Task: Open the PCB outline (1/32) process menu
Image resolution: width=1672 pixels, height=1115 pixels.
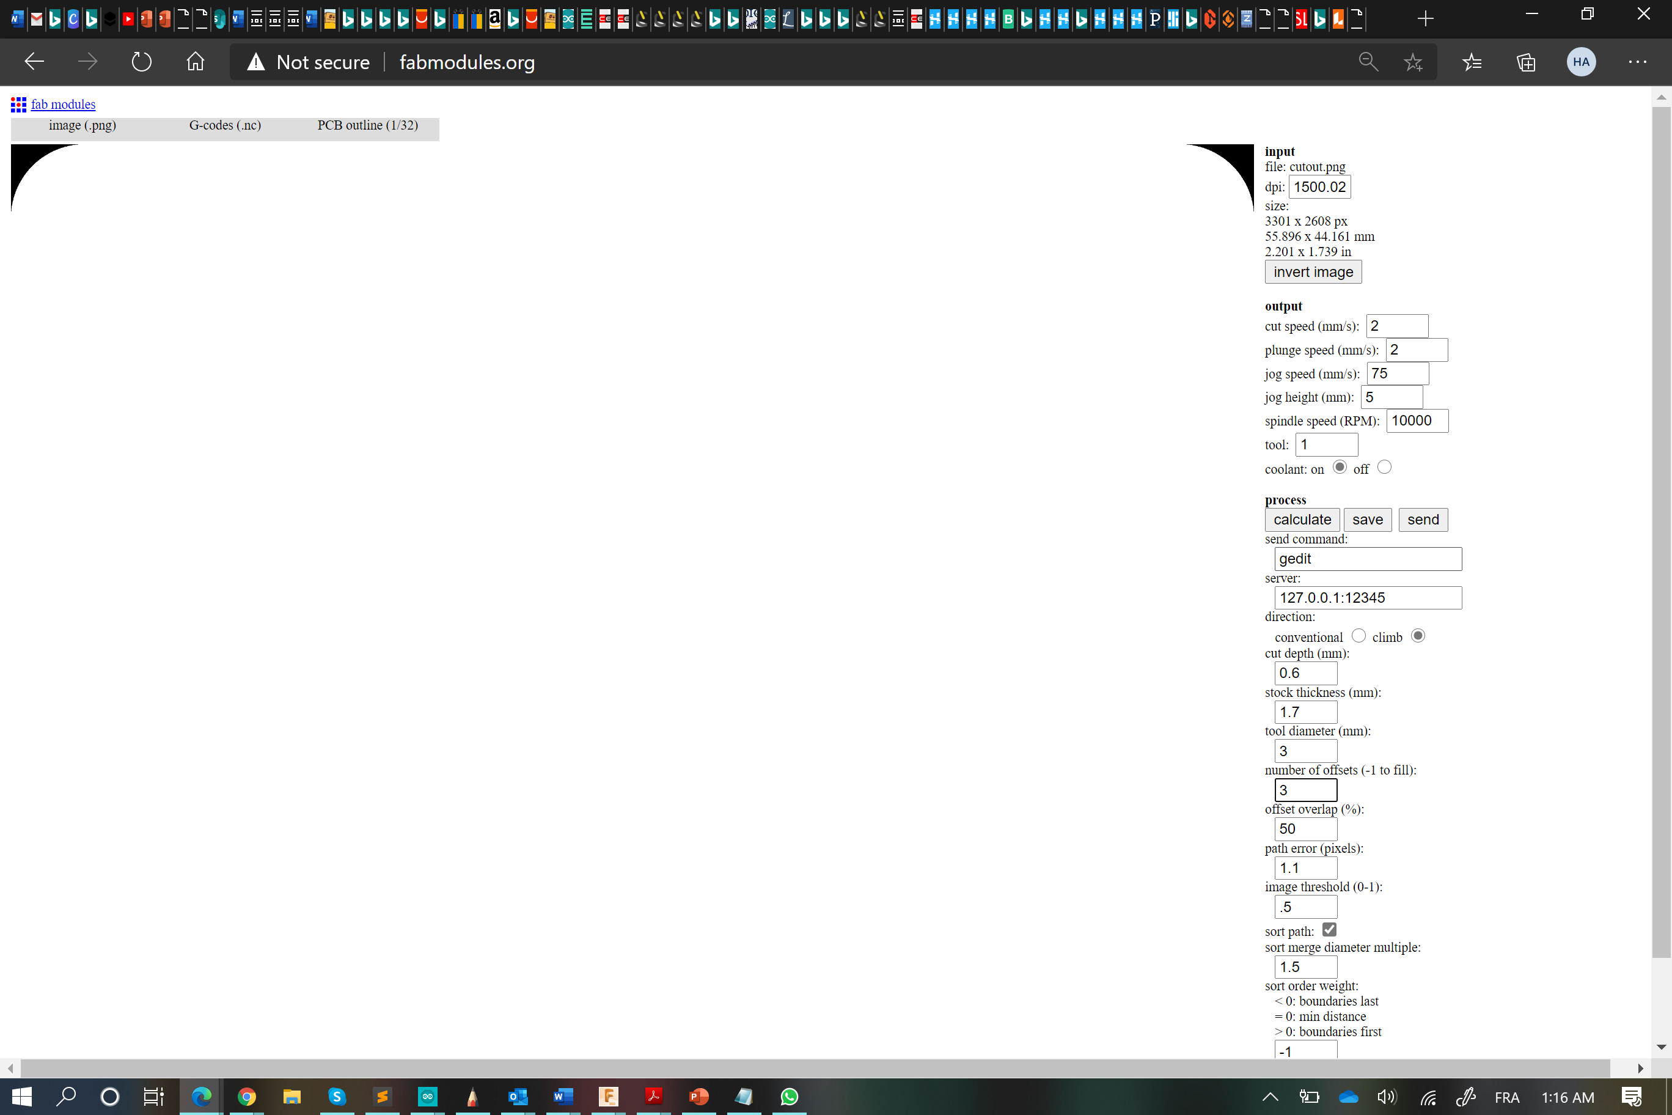Action: click(367, 125)
